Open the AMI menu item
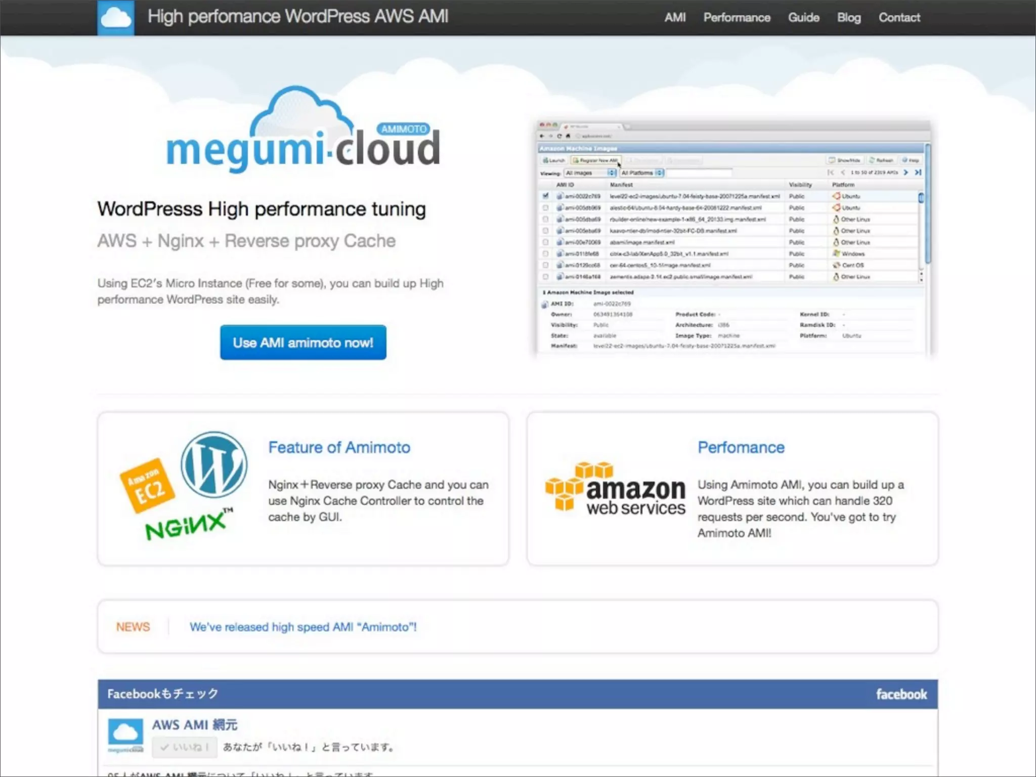 675,18
